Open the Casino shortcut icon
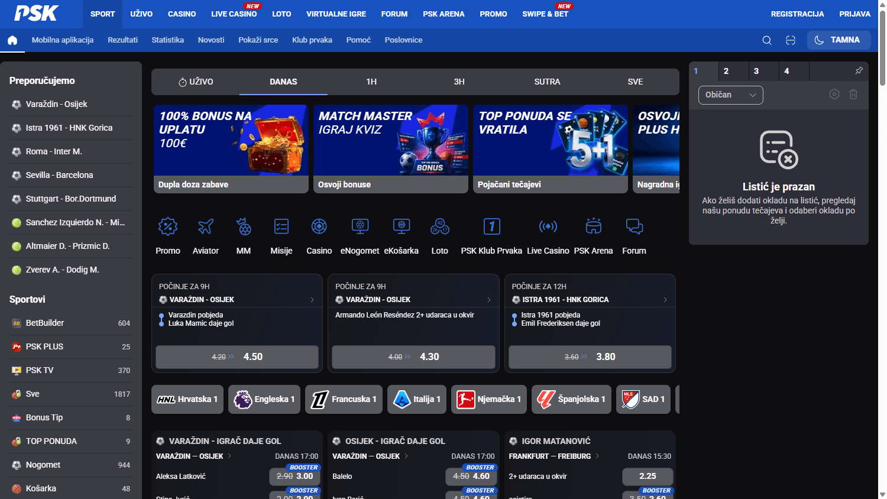This screenshot has height=499, width=887. [319, 226]
